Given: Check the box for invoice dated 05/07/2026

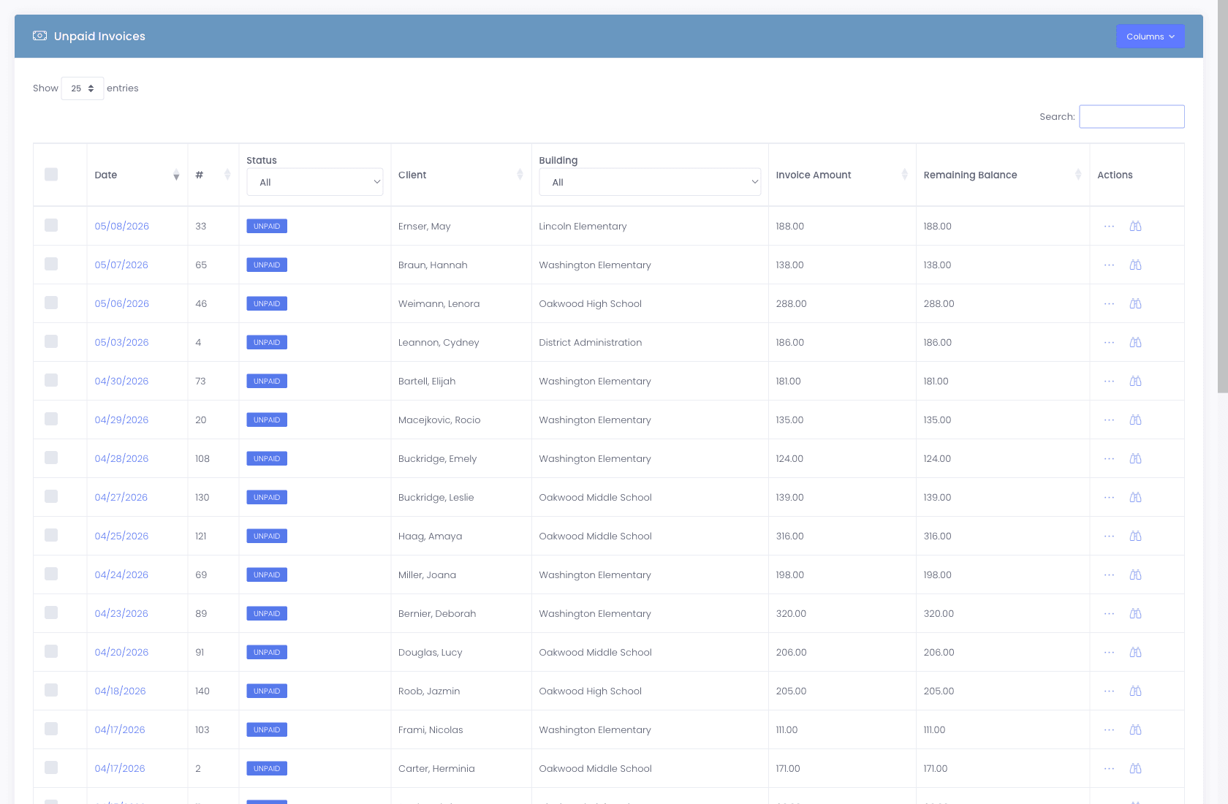Looking at the screenshot, I should click(51, 264).
